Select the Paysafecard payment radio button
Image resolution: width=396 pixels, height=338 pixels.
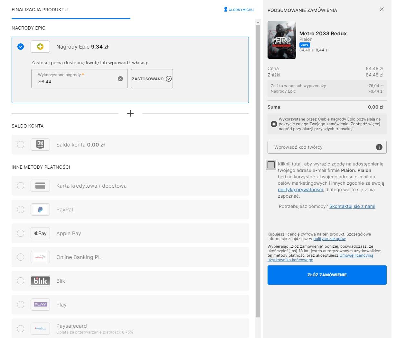tap(21, 328)
